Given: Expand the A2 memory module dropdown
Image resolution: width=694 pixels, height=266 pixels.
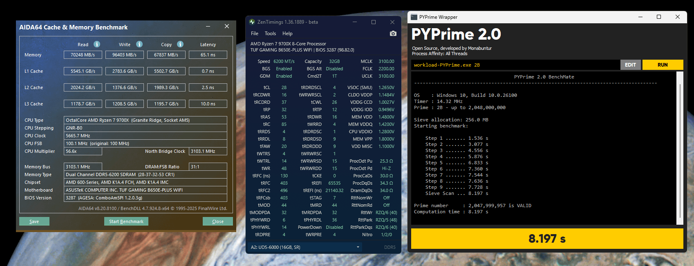Looking at the screenshot, I should (358, 247).
